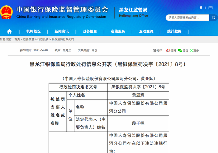The width and height of the screenshot is (218, 153).
Task: Click the violation description cell 存在以下违法违规行为
Action: (x=138, y=143)
